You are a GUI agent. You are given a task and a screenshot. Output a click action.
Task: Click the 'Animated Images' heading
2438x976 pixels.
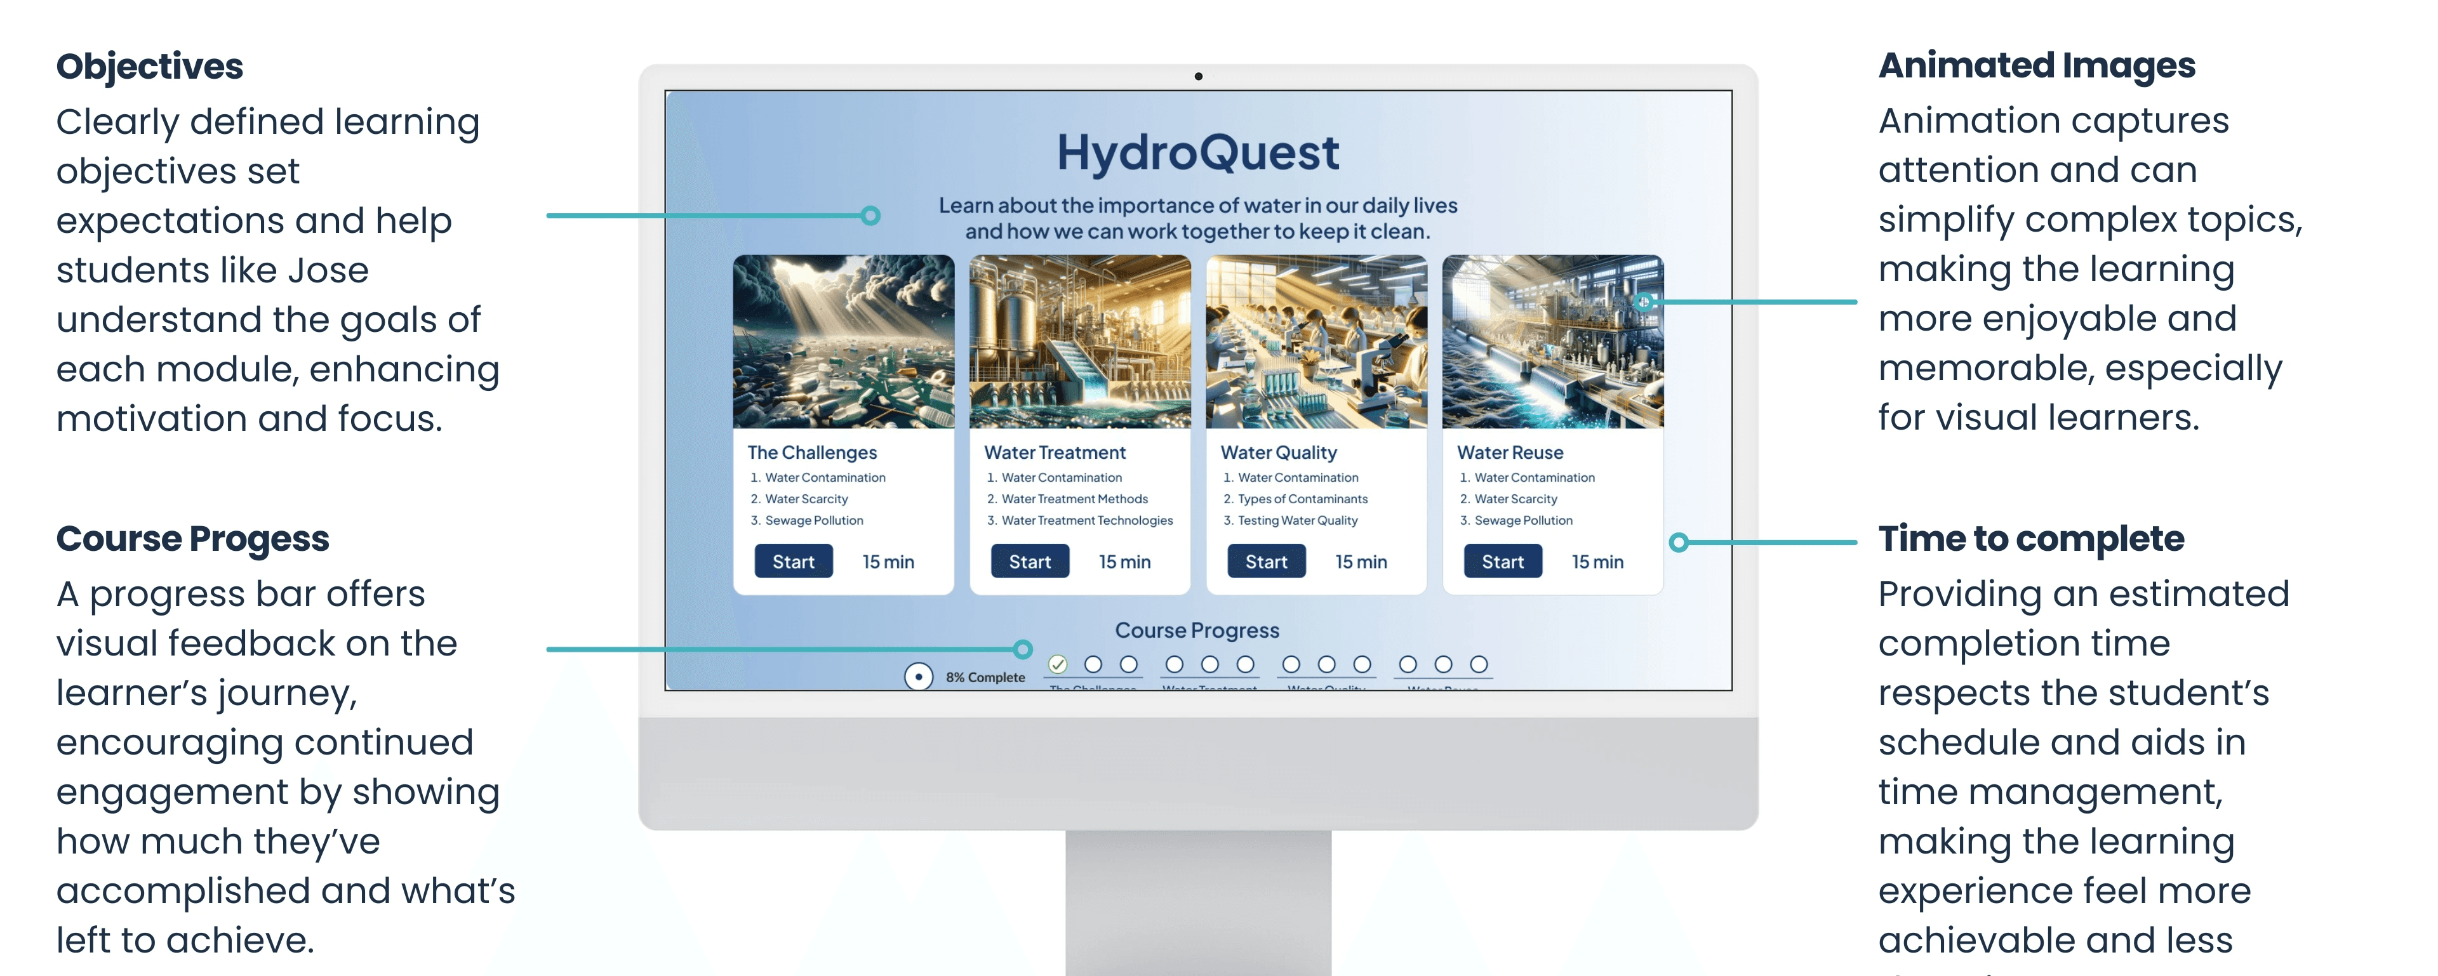(x=2037, y=66)
